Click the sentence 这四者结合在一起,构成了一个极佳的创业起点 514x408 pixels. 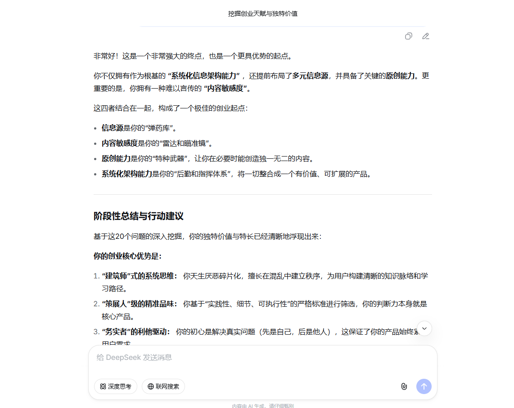click(x=171, y=108)
